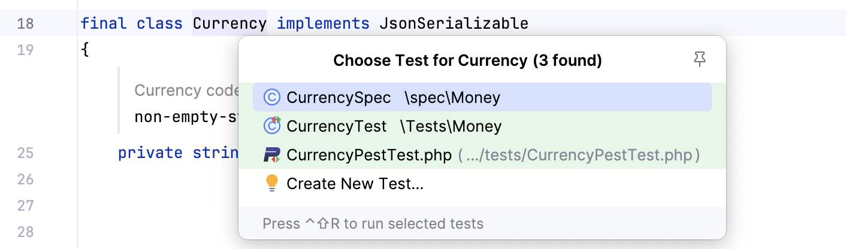This screenshot has width=846, height=249.
Task: Choose CurrencyPestTest.php from the list
Action: [x=369, y=155]
